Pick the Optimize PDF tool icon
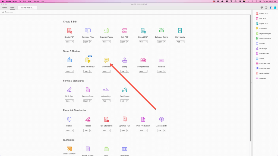Viewport: 278px width, 156px height. tap(124, 119)
